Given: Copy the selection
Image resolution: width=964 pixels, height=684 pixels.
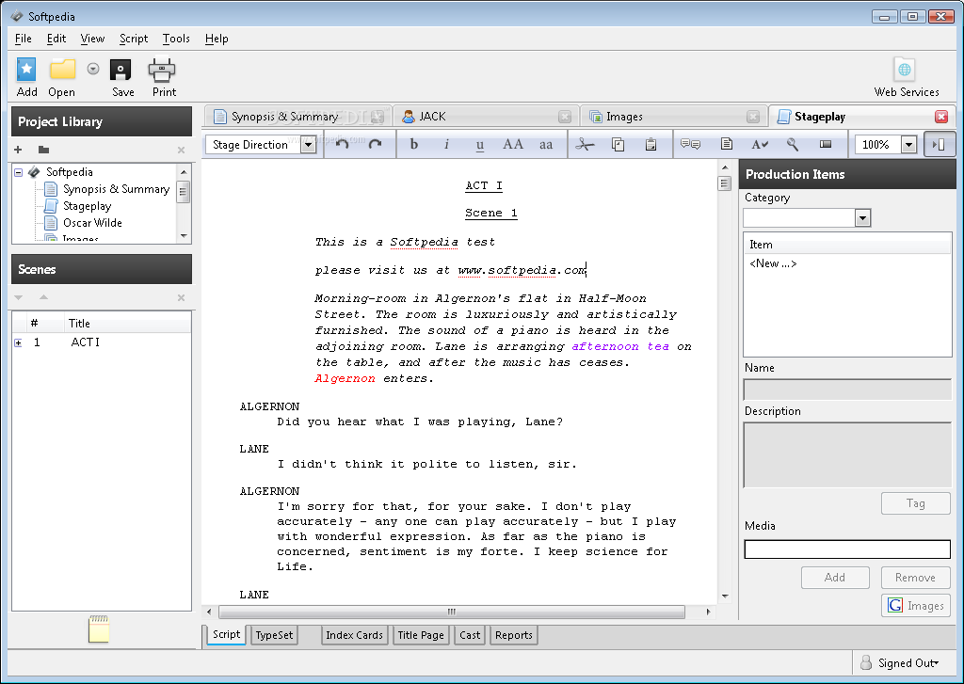Looking at the screenshot, I should [x=618, y=144].
